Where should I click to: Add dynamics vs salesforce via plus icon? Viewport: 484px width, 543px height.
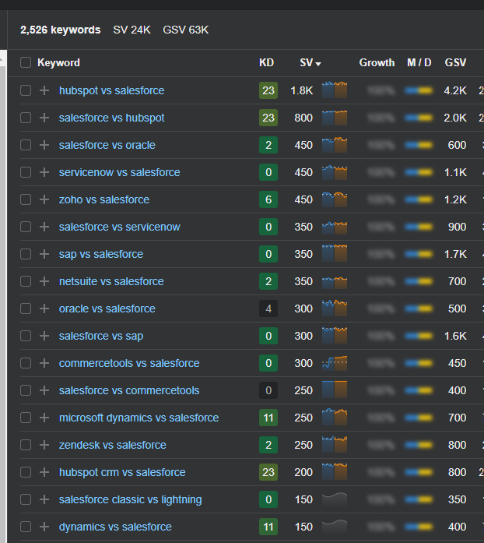point(44,527)
